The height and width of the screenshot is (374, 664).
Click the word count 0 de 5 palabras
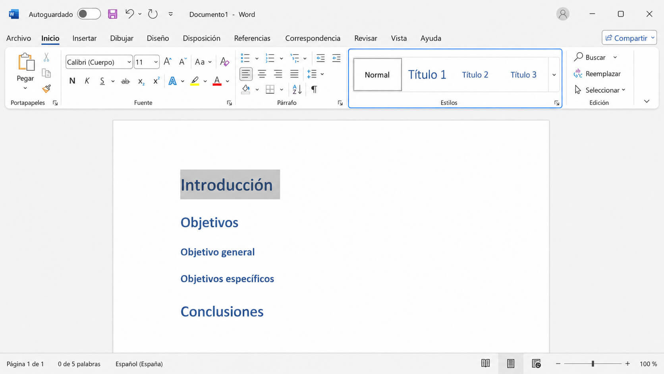click(x=79, y=364)
